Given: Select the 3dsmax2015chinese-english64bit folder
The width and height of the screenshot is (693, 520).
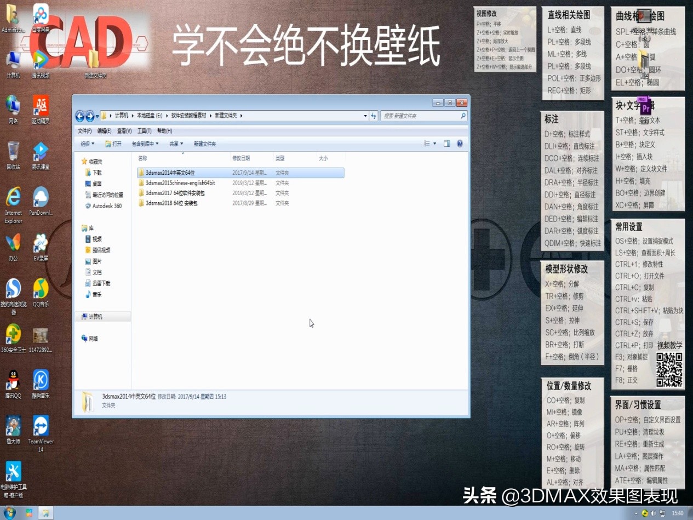Looking at the screenshot, I should (x=240, y=182).
